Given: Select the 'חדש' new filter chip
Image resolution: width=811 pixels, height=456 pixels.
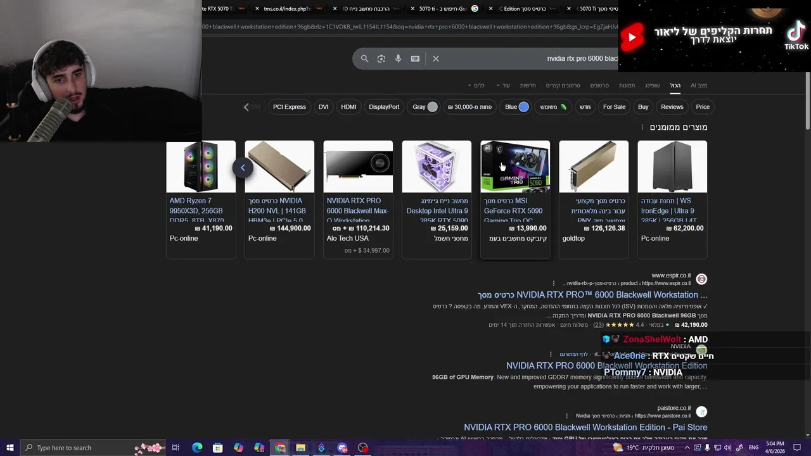Looking at the screenshot, I should click(585, 107).
